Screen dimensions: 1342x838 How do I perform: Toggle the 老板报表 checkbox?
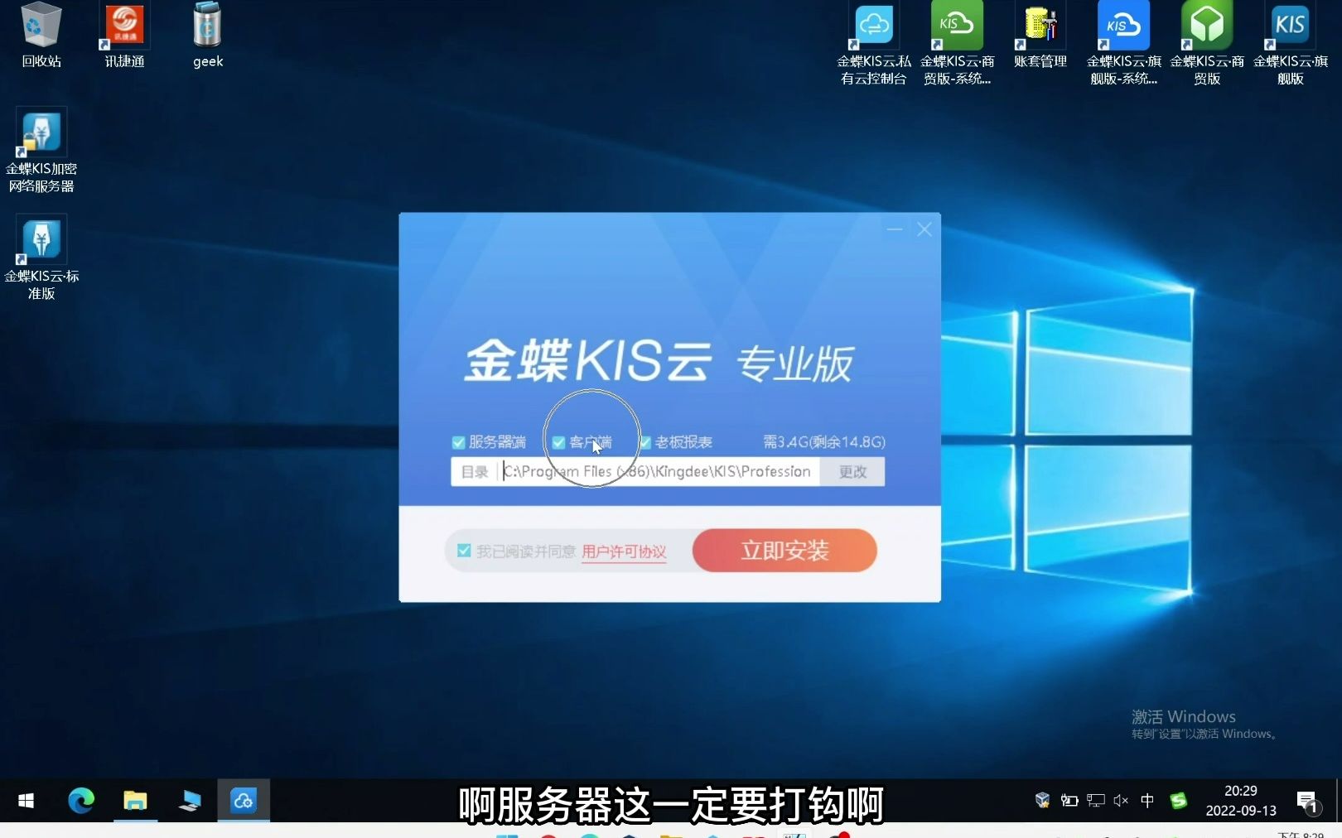click(x=644, y=442)
